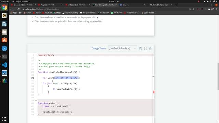The height and width of the screenshot is (123, 219).
Task: Click the zoom magnifier in address bar
Action: (x=190, y=9)
